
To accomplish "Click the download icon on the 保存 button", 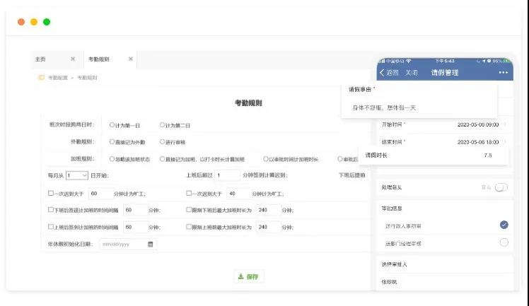I will point(241,277).
